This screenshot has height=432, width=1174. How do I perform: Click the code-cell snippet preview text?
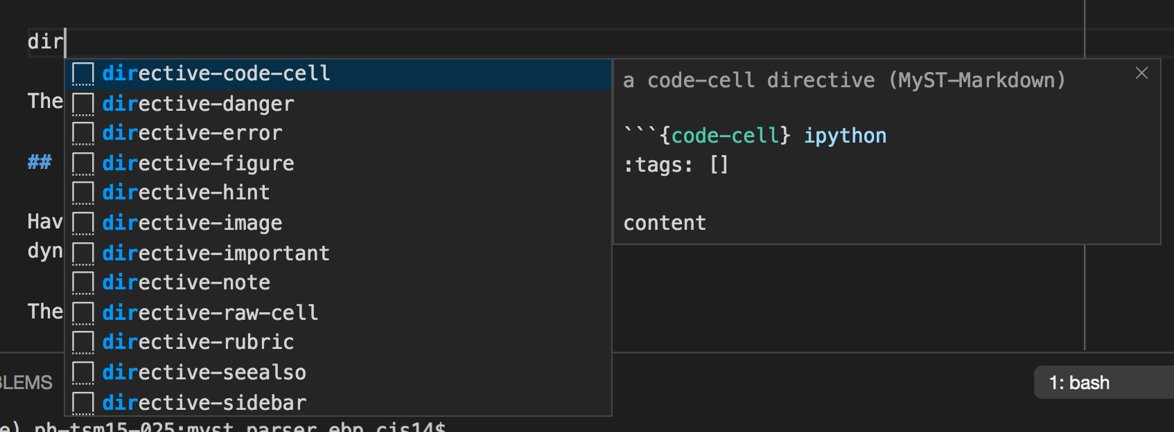(x=754, y=136)
